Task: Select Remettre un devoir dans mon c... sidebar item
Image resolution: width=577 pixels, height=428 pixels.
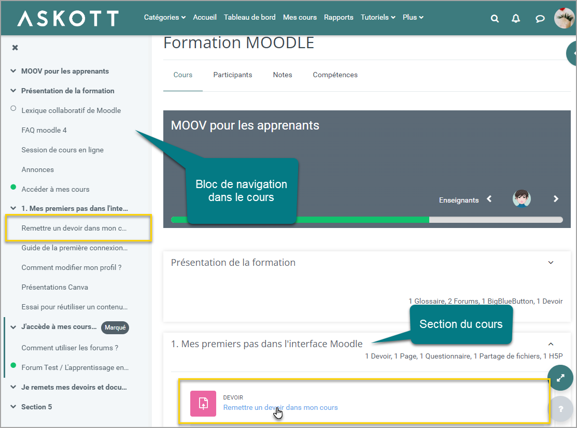Action: pyautogui.click(x=74, y=228)
